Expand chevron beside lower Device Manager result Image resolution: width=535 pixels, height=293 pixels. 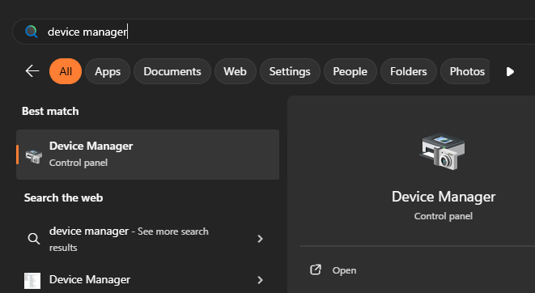pyautogui.click(x=260, y=280)
